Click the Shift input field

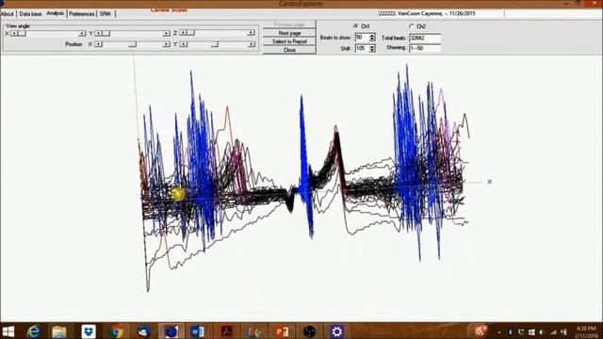(x=362, y=48)
